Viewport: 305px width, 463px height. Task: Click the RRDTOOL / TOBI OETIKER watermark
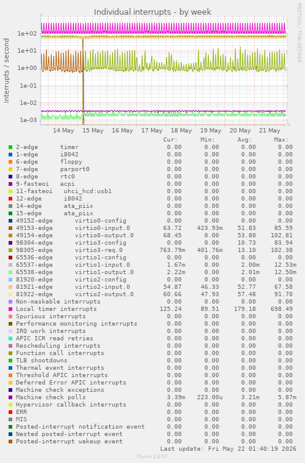[x=299, y=33]
